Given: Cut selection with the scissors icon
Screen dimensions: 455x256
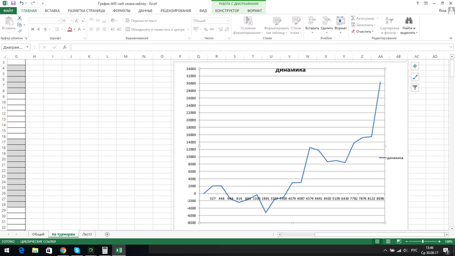Looking at the screenshot, I should coord(19,18).
